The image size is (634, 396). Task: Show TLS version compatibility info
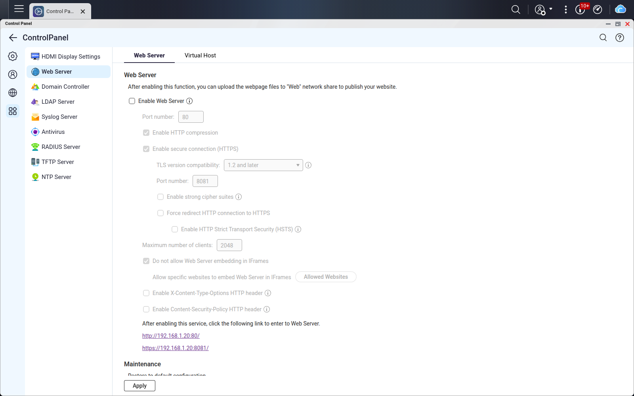[x=308, y=165]
